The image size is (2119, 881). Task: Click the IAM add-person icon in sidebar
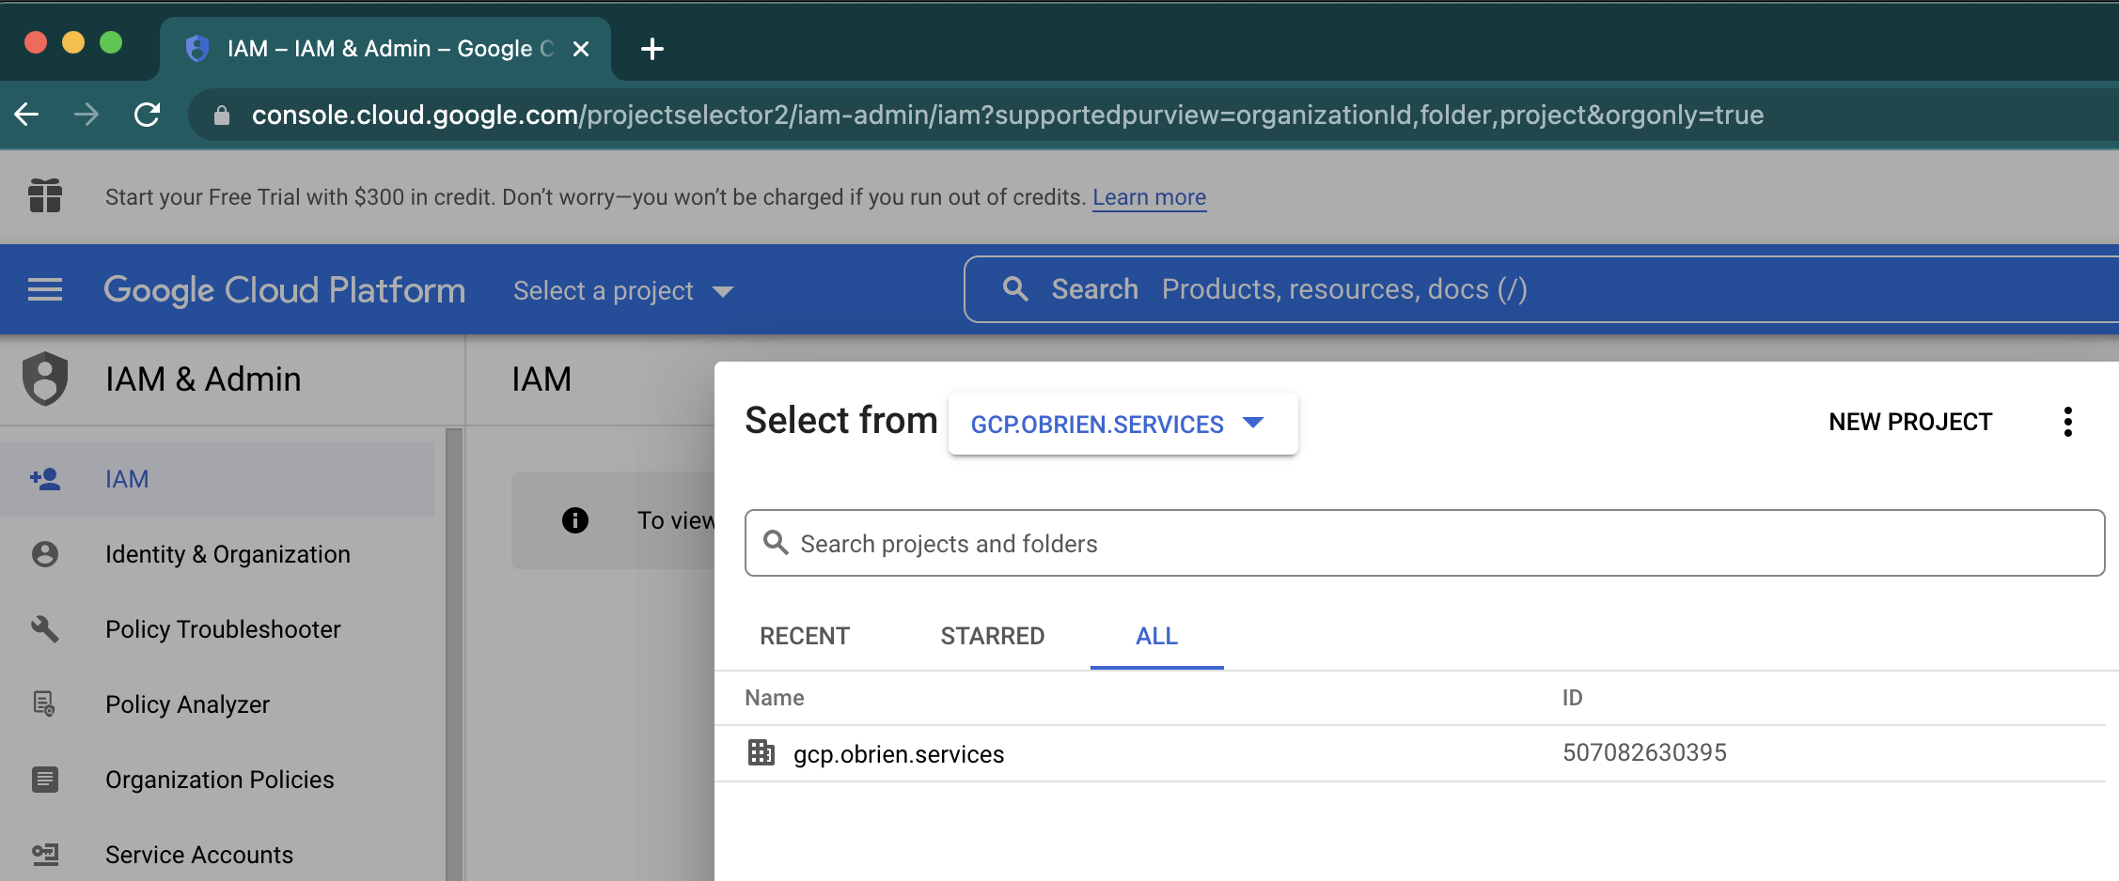click(45, 479)
